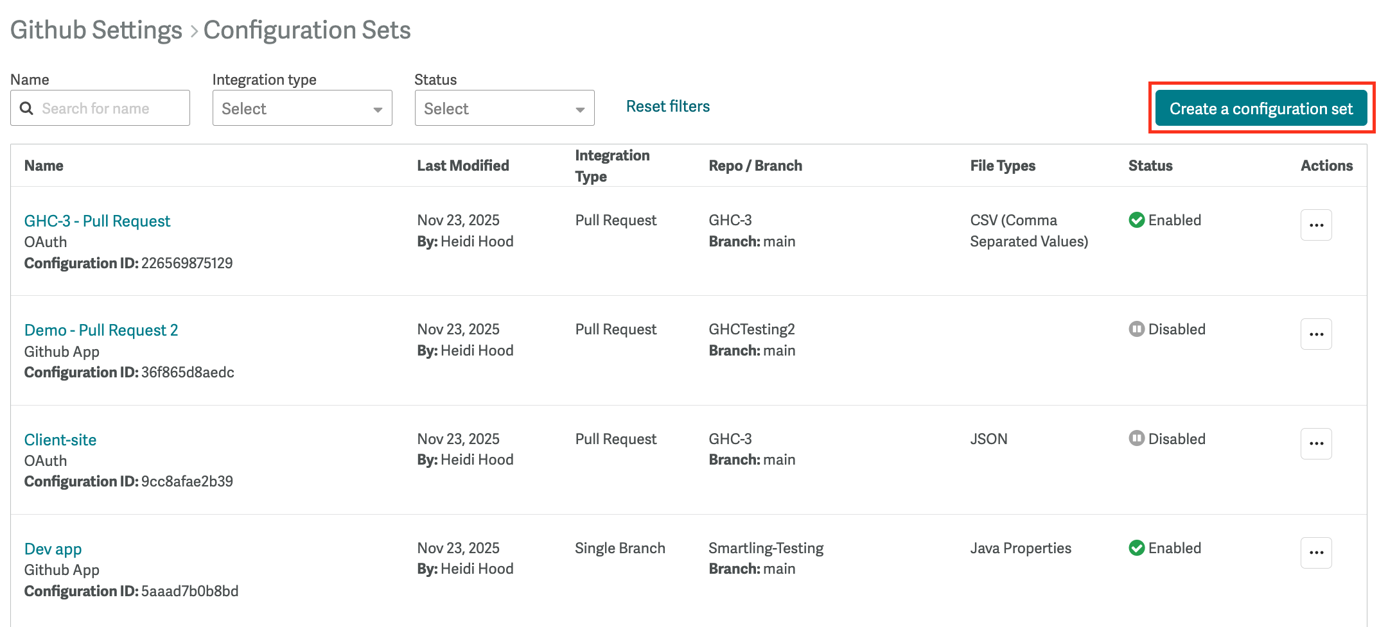Open the Client-site configuration
Screen dimensions: 1379x627
[60, 440]
